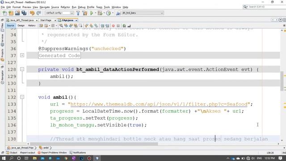This screenshot has width=286, height=161.
Task: Open the File menu
Action: pyautogui.click(x=3, y=7)
